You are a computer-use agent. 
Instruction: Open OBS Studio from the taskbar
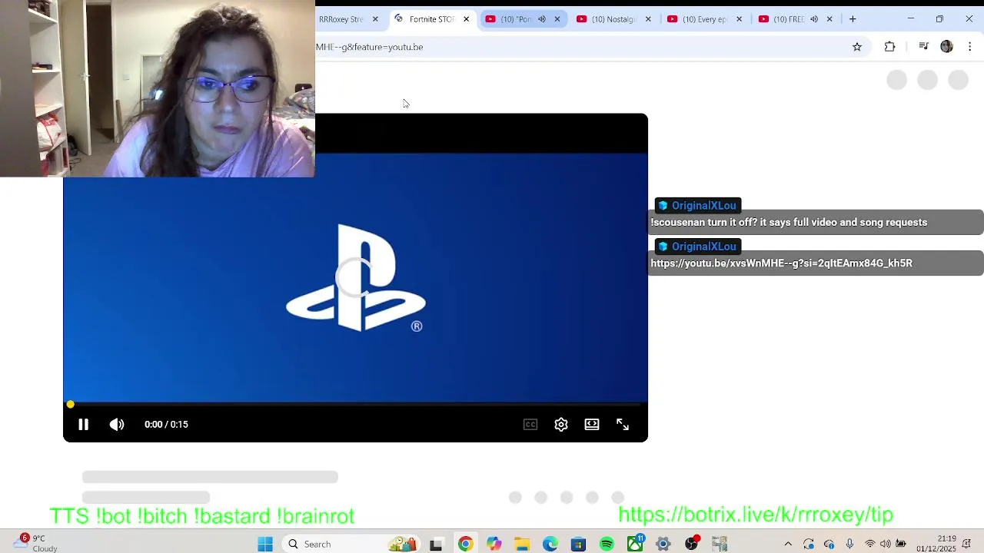[692, 544]
